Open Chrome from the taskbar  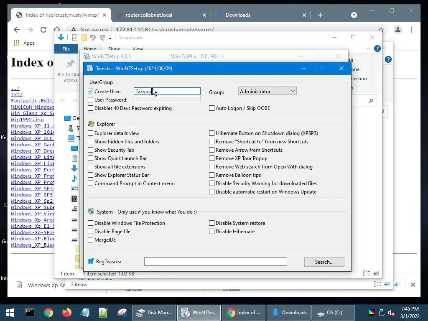48,313
